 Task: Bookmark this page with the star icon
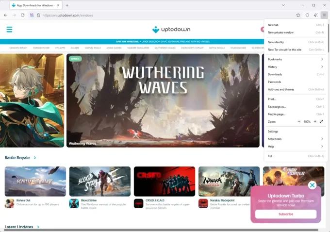click(x=299, y=15)
